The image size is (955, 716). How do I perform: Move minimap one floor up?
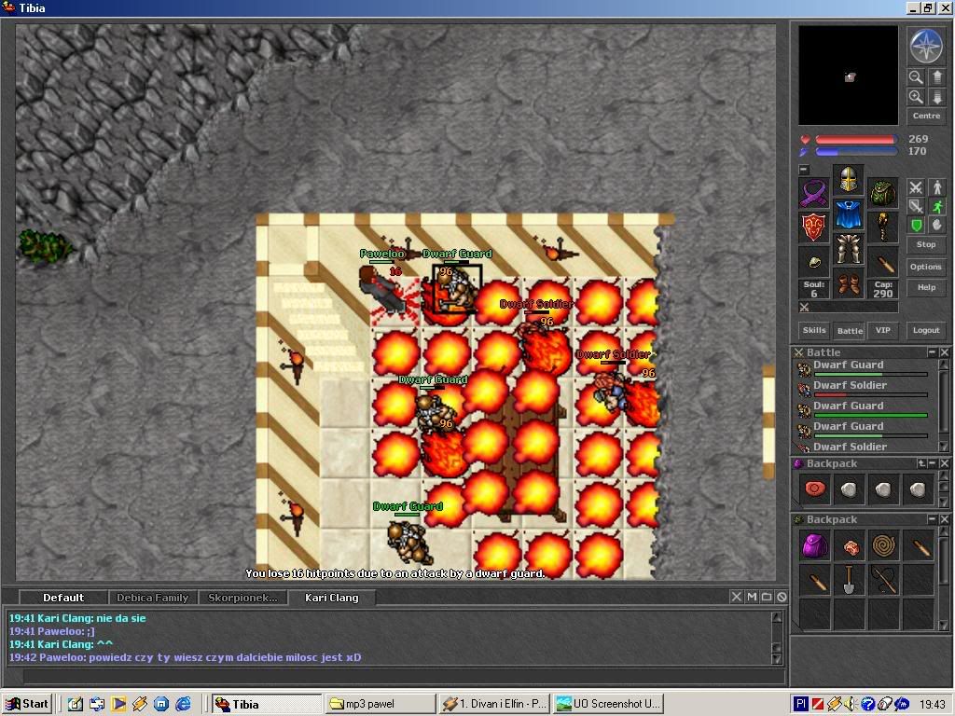936,76
